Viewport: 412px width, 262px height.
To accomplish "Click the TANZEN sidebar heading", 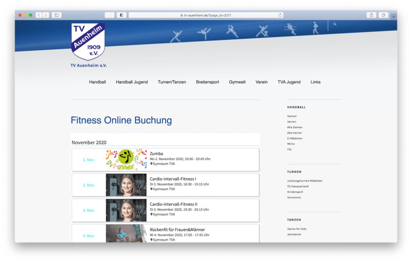I will [294, 220].
